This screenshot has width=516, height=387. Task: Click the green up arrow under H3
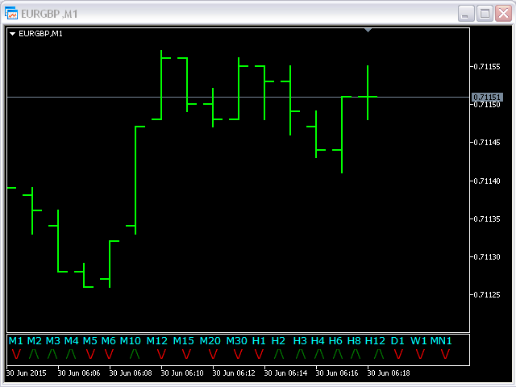click(301, 355)
